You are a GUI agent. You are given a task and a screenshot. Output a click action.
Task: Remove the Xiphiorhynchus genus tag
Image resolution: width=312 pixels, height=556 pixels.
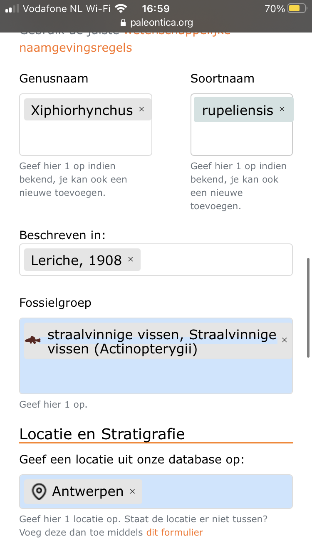tap(141, 109)
